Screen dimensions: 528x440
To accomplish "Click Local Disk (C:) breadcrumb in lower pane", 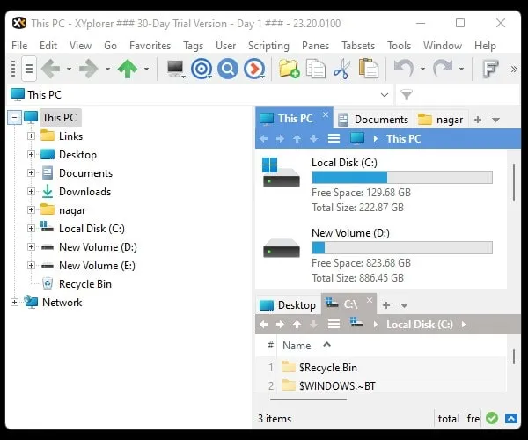I will tap(420, 325).
